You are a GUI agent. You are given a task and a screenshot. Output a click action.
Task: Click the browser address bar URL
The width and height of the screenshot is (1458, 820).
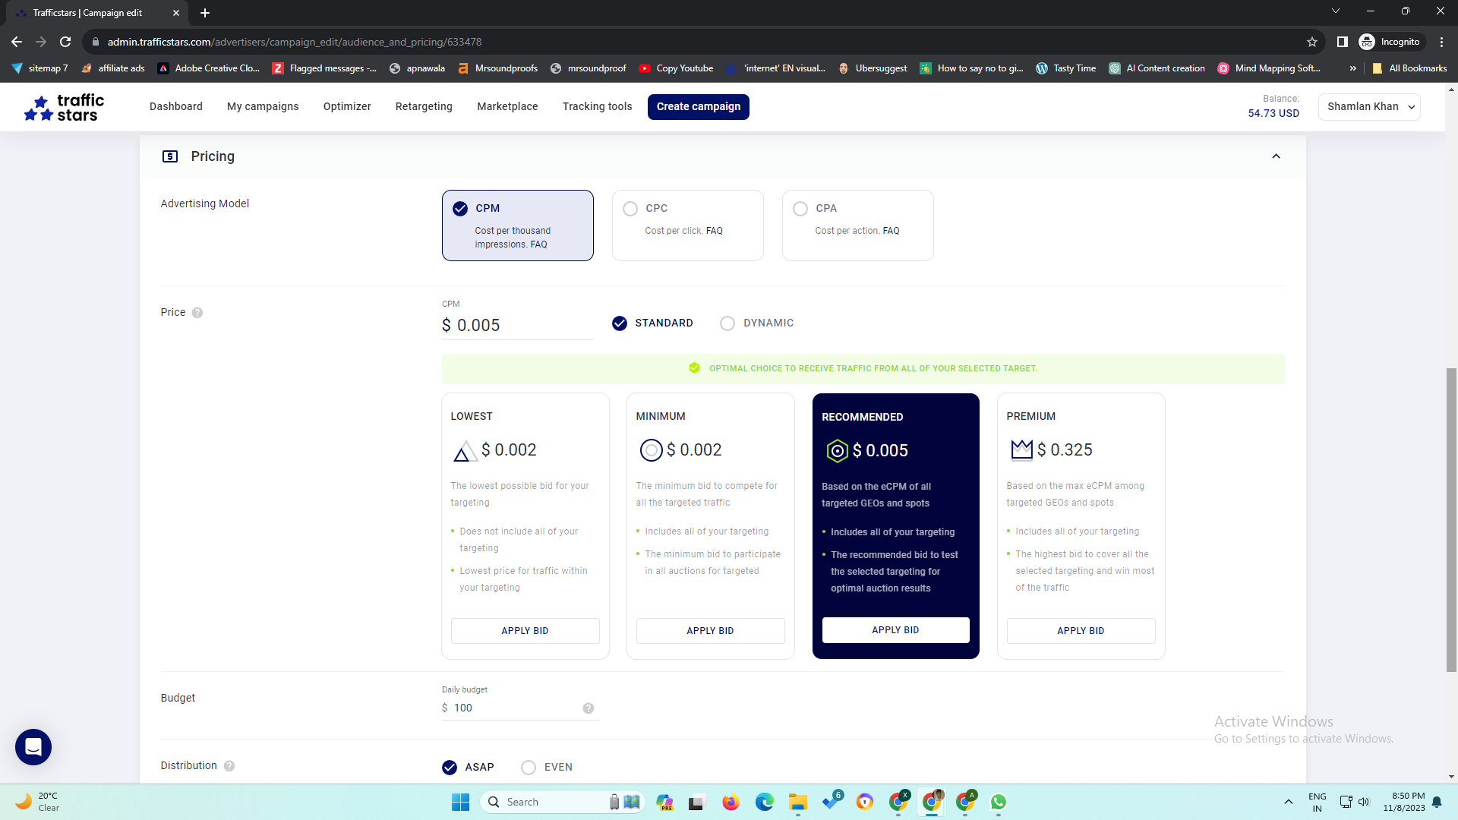[x=295, y=42]
